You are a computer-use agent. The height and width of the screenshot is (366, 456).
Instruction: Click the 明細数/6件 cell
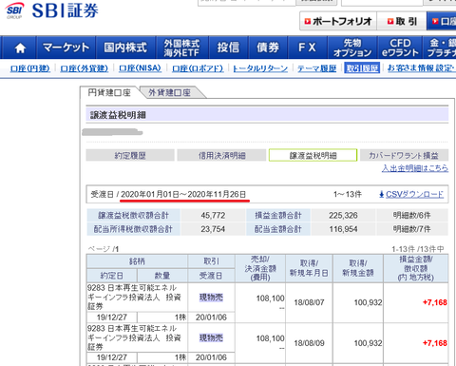(412, 216)
